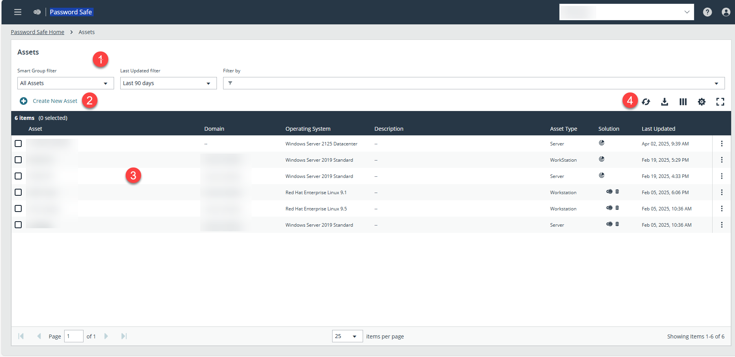Open row actions for the last Windows Server 2019 row
Screen dimensions: 735x357
pos(722,225)
